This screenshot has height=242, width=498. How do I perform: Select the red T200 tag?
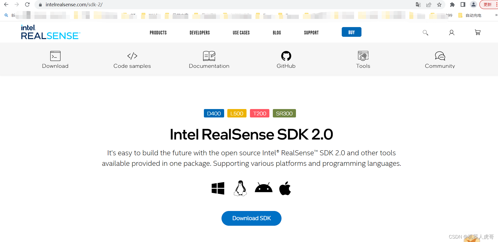pyautogui.click(x=260, y=113)
